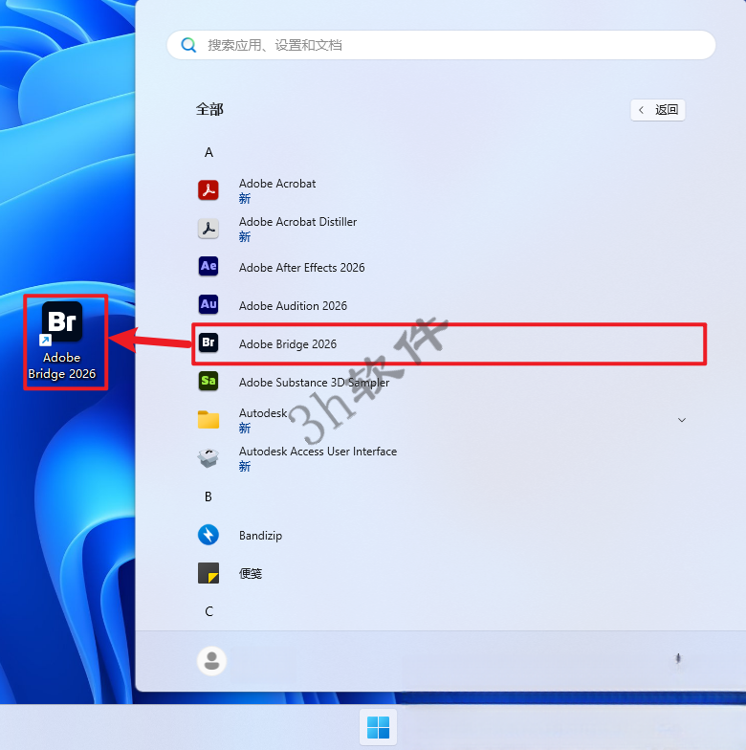Click the Adobe Acrobat Distiller icon
Screen dimensions: 746x750
click(208, 228)
